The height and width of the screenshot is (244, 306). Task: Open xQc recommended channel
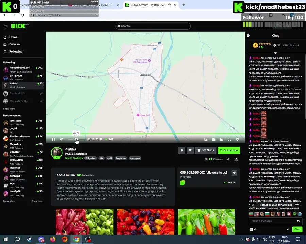point(23,185)
